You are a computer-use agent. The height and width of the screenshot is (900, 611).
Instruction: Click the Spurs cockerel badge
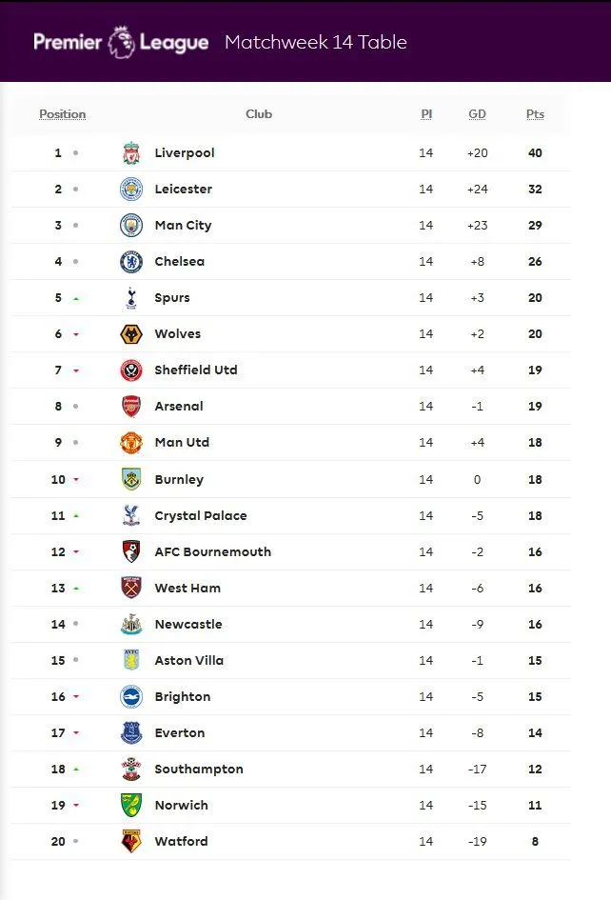[x=131, y=298]
